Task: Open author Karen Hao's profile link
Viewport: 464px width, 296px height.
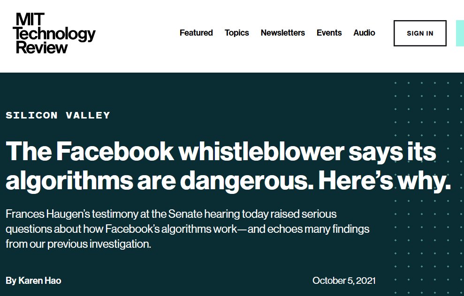Action: [40, 281]
